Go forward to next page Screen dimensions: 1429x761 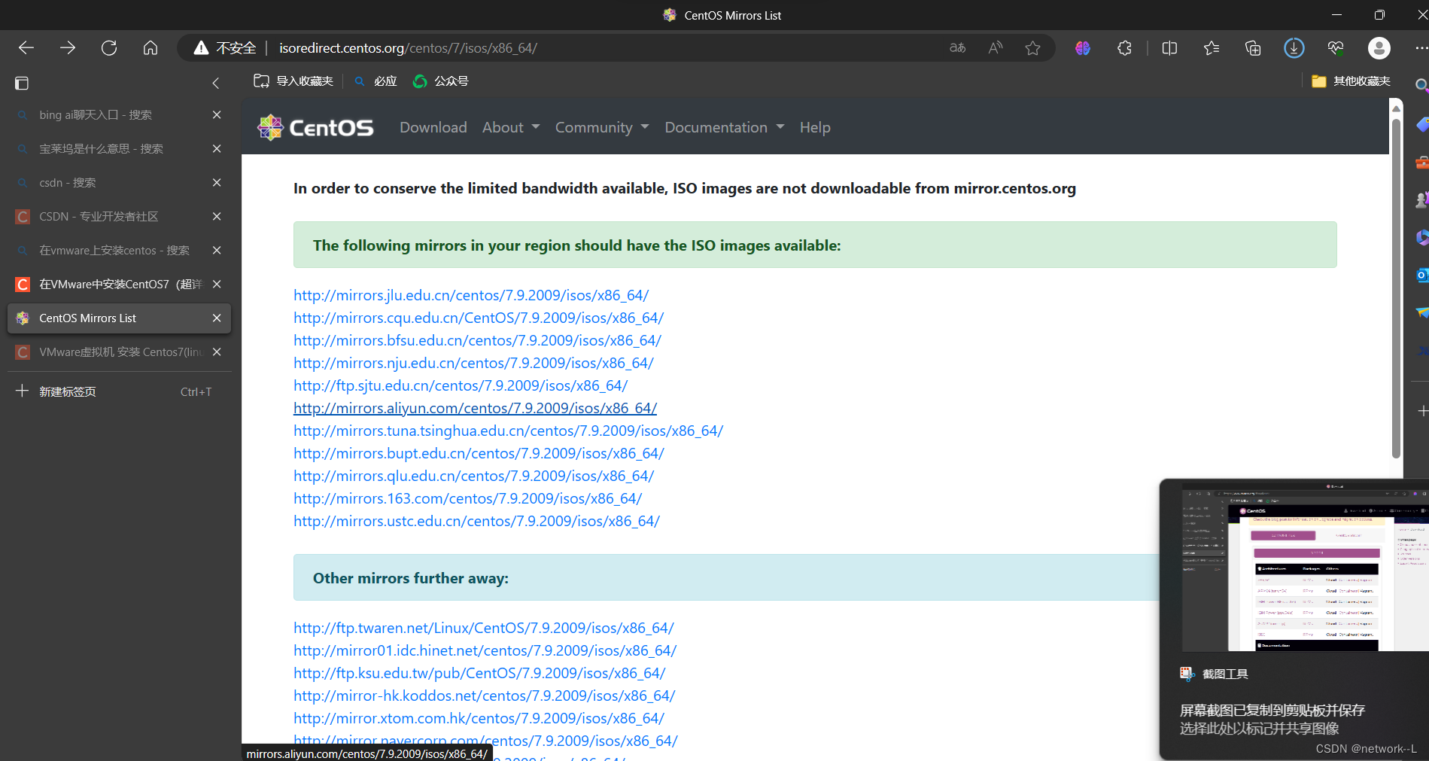[x=68, y=48]
